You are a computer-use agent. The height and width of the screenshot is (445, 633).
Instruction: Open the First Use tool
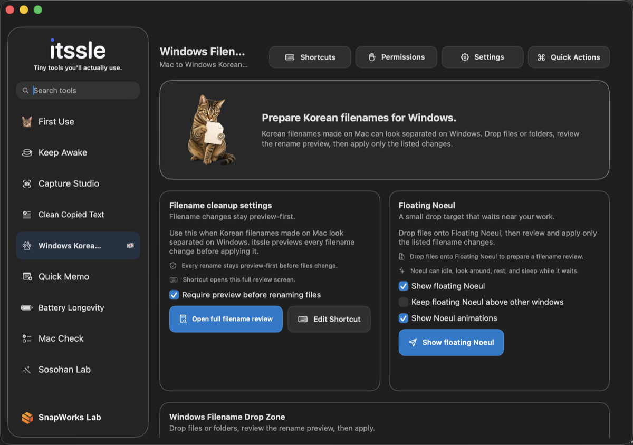pos(78,122)
